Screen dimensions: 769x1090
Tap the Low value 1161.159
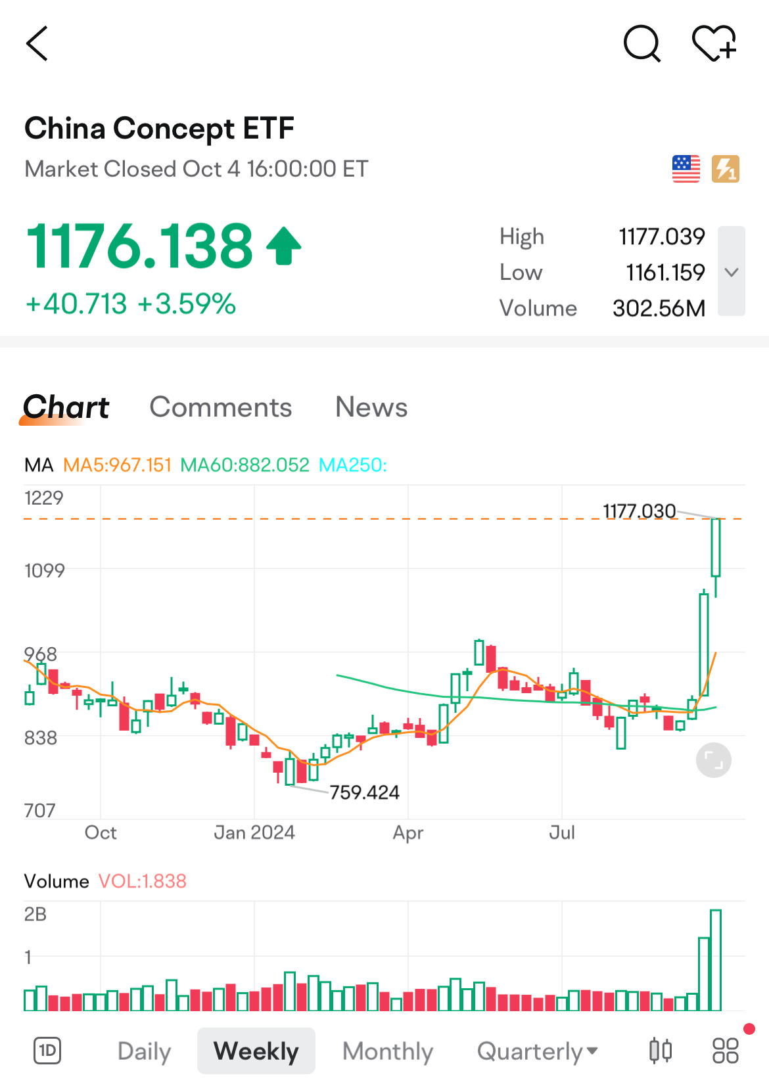tap(665, 272)
